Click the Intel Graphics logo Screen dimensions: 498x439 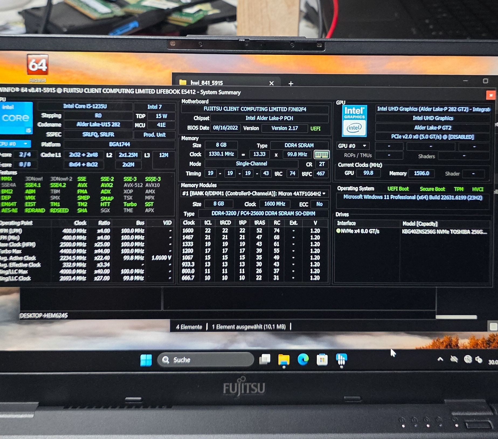(x=354, y=121)
